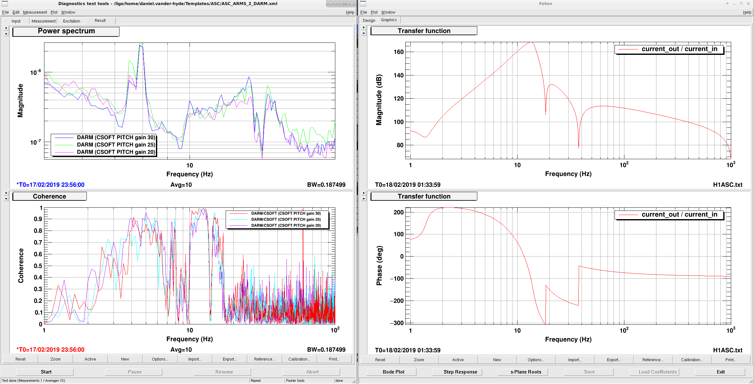Open the Foton window menu icon in title bar

pyautogui.click(x=363, y=3)
